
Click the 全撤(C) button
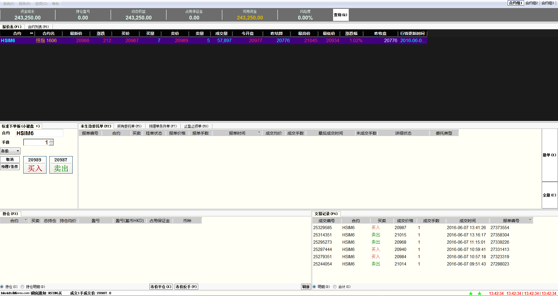tap(550, 195)
